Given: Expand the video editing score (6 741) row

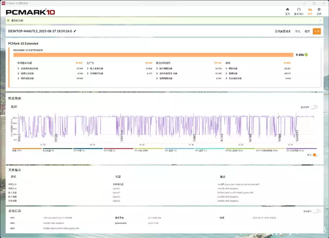Looking at the screenshot, I should pos(157,78).
